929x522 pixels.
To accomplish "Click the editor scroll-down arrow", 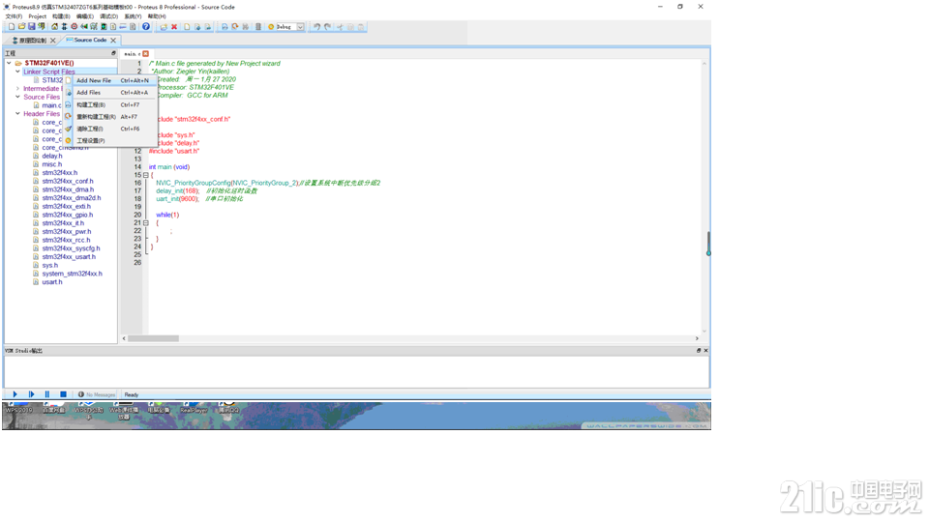I will coord(704,331).
